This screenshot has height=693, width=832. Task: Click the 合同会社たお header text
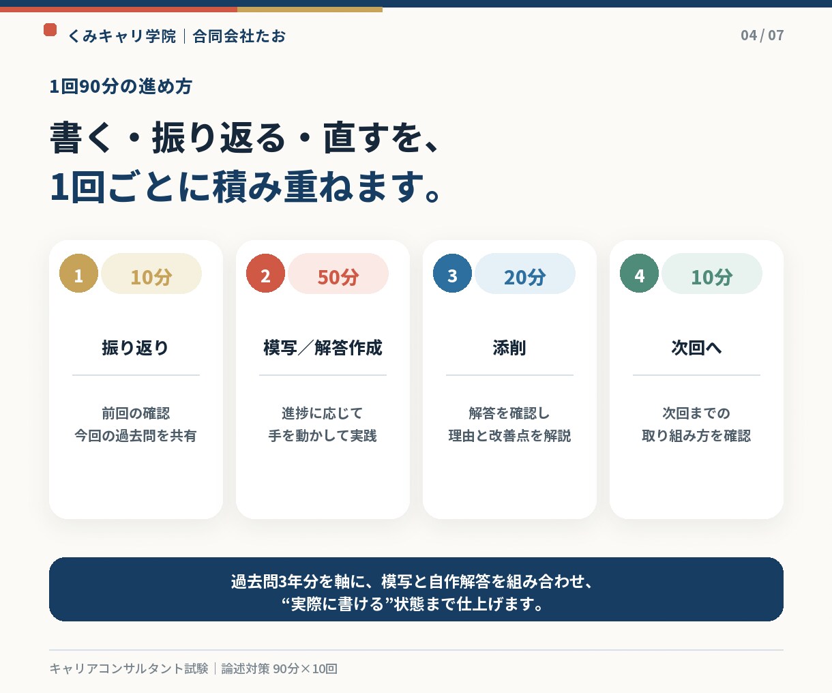[x=239, y=36]
